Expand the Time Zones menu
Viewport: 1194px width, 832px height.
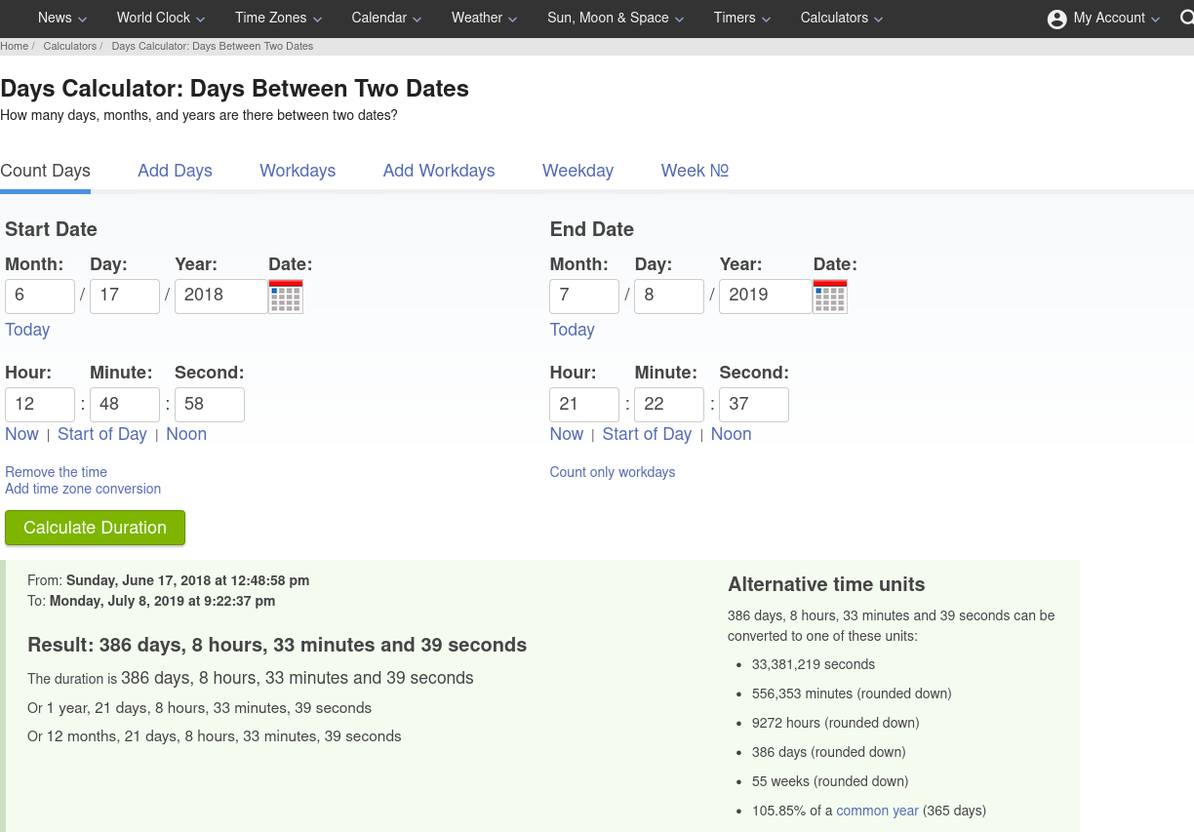(279, 18)
